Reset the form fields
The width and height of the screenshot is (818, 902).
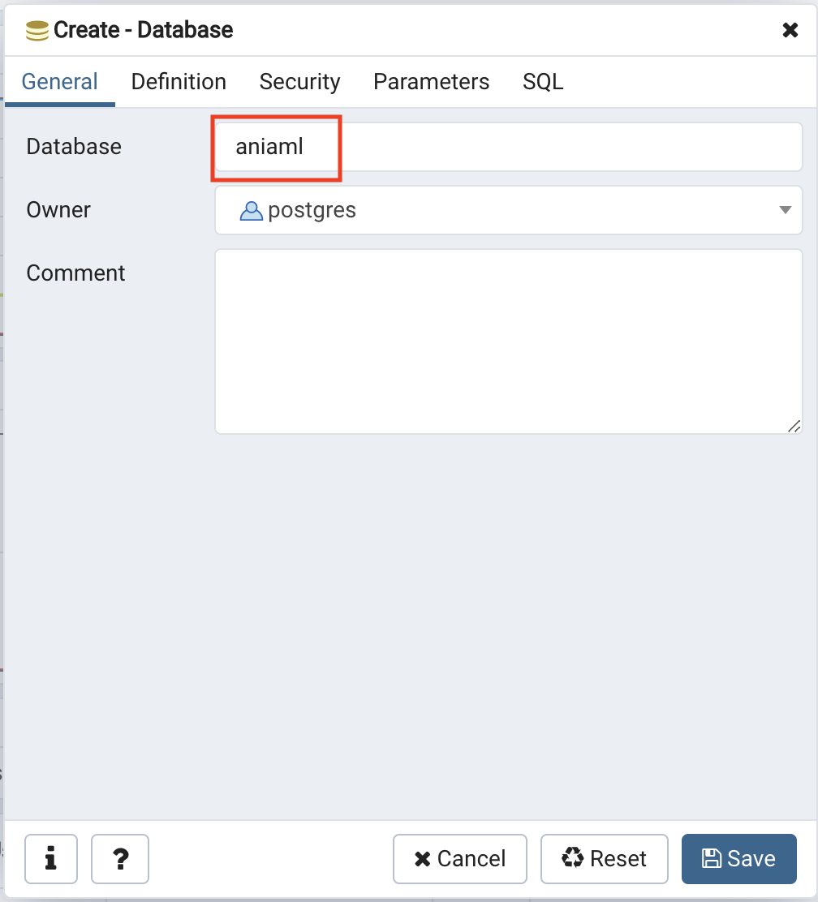click(x=604, y=858)
